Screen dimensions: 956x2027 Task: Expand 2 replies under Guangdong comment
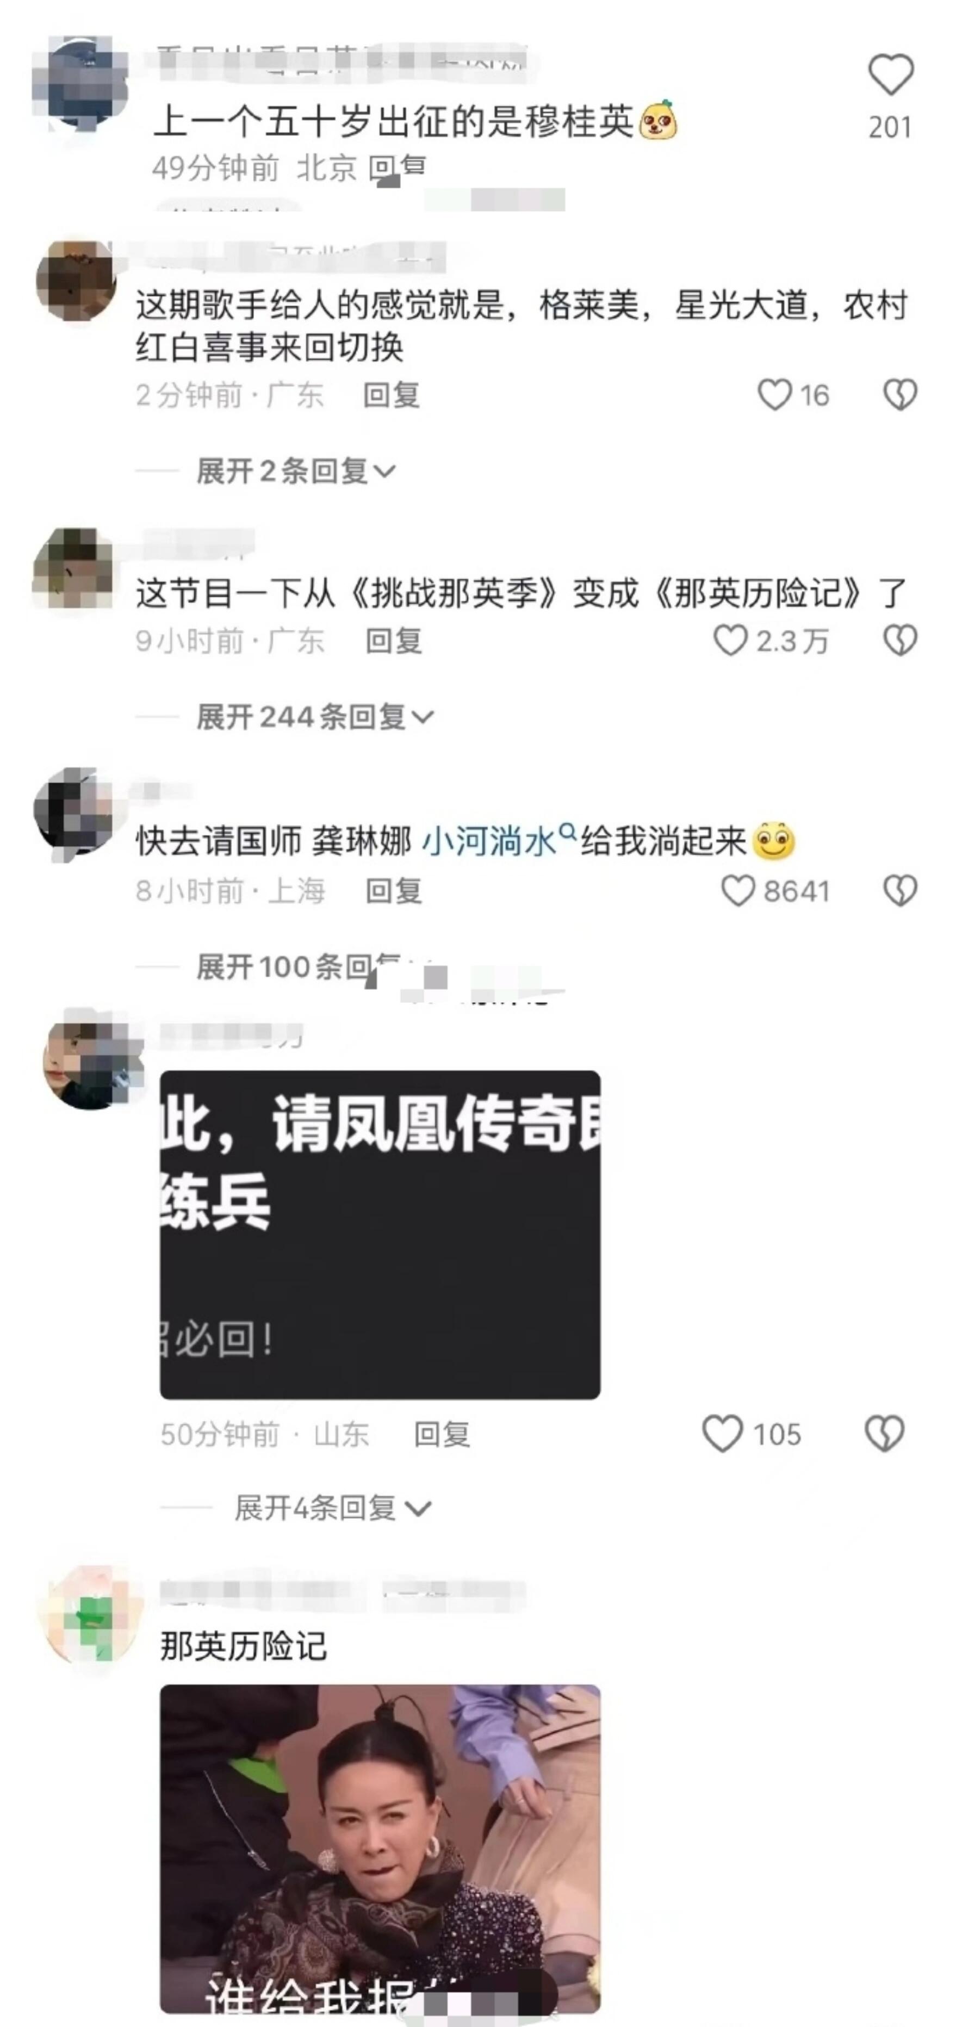click(x=296, y=472)
